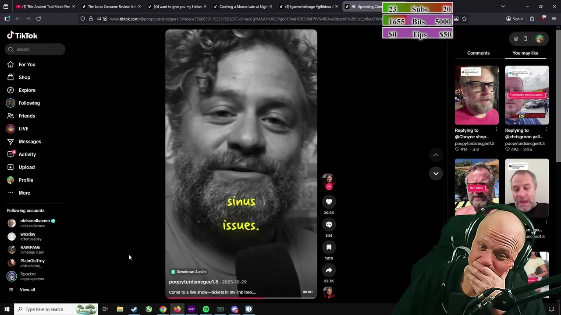Screen dimensions: 561x315
Task: Open options for the '@chrisgroon yall' video
Action: tap(546, 130)
